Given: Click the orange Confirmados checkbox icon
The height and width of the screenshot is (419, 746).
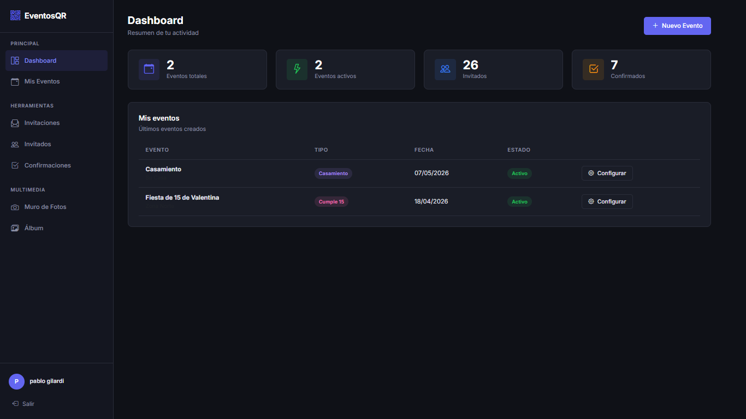Looking at the screenshot, I should pyautogui.click(x=593, y=69).
